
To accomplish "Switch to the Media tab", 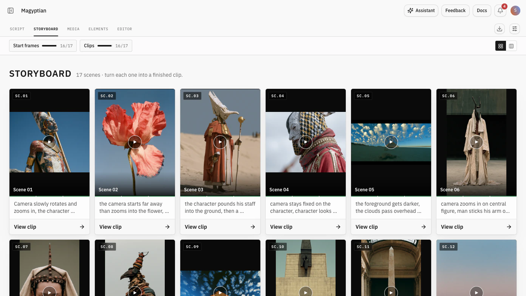I will click(x=73, y=29).
